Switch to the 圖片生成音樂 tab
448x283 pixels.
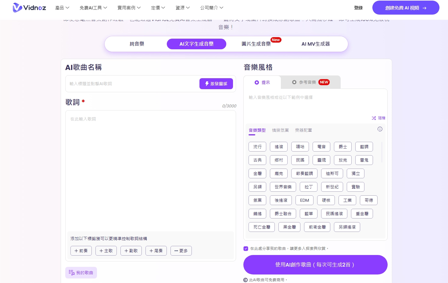tap(256, 44)
